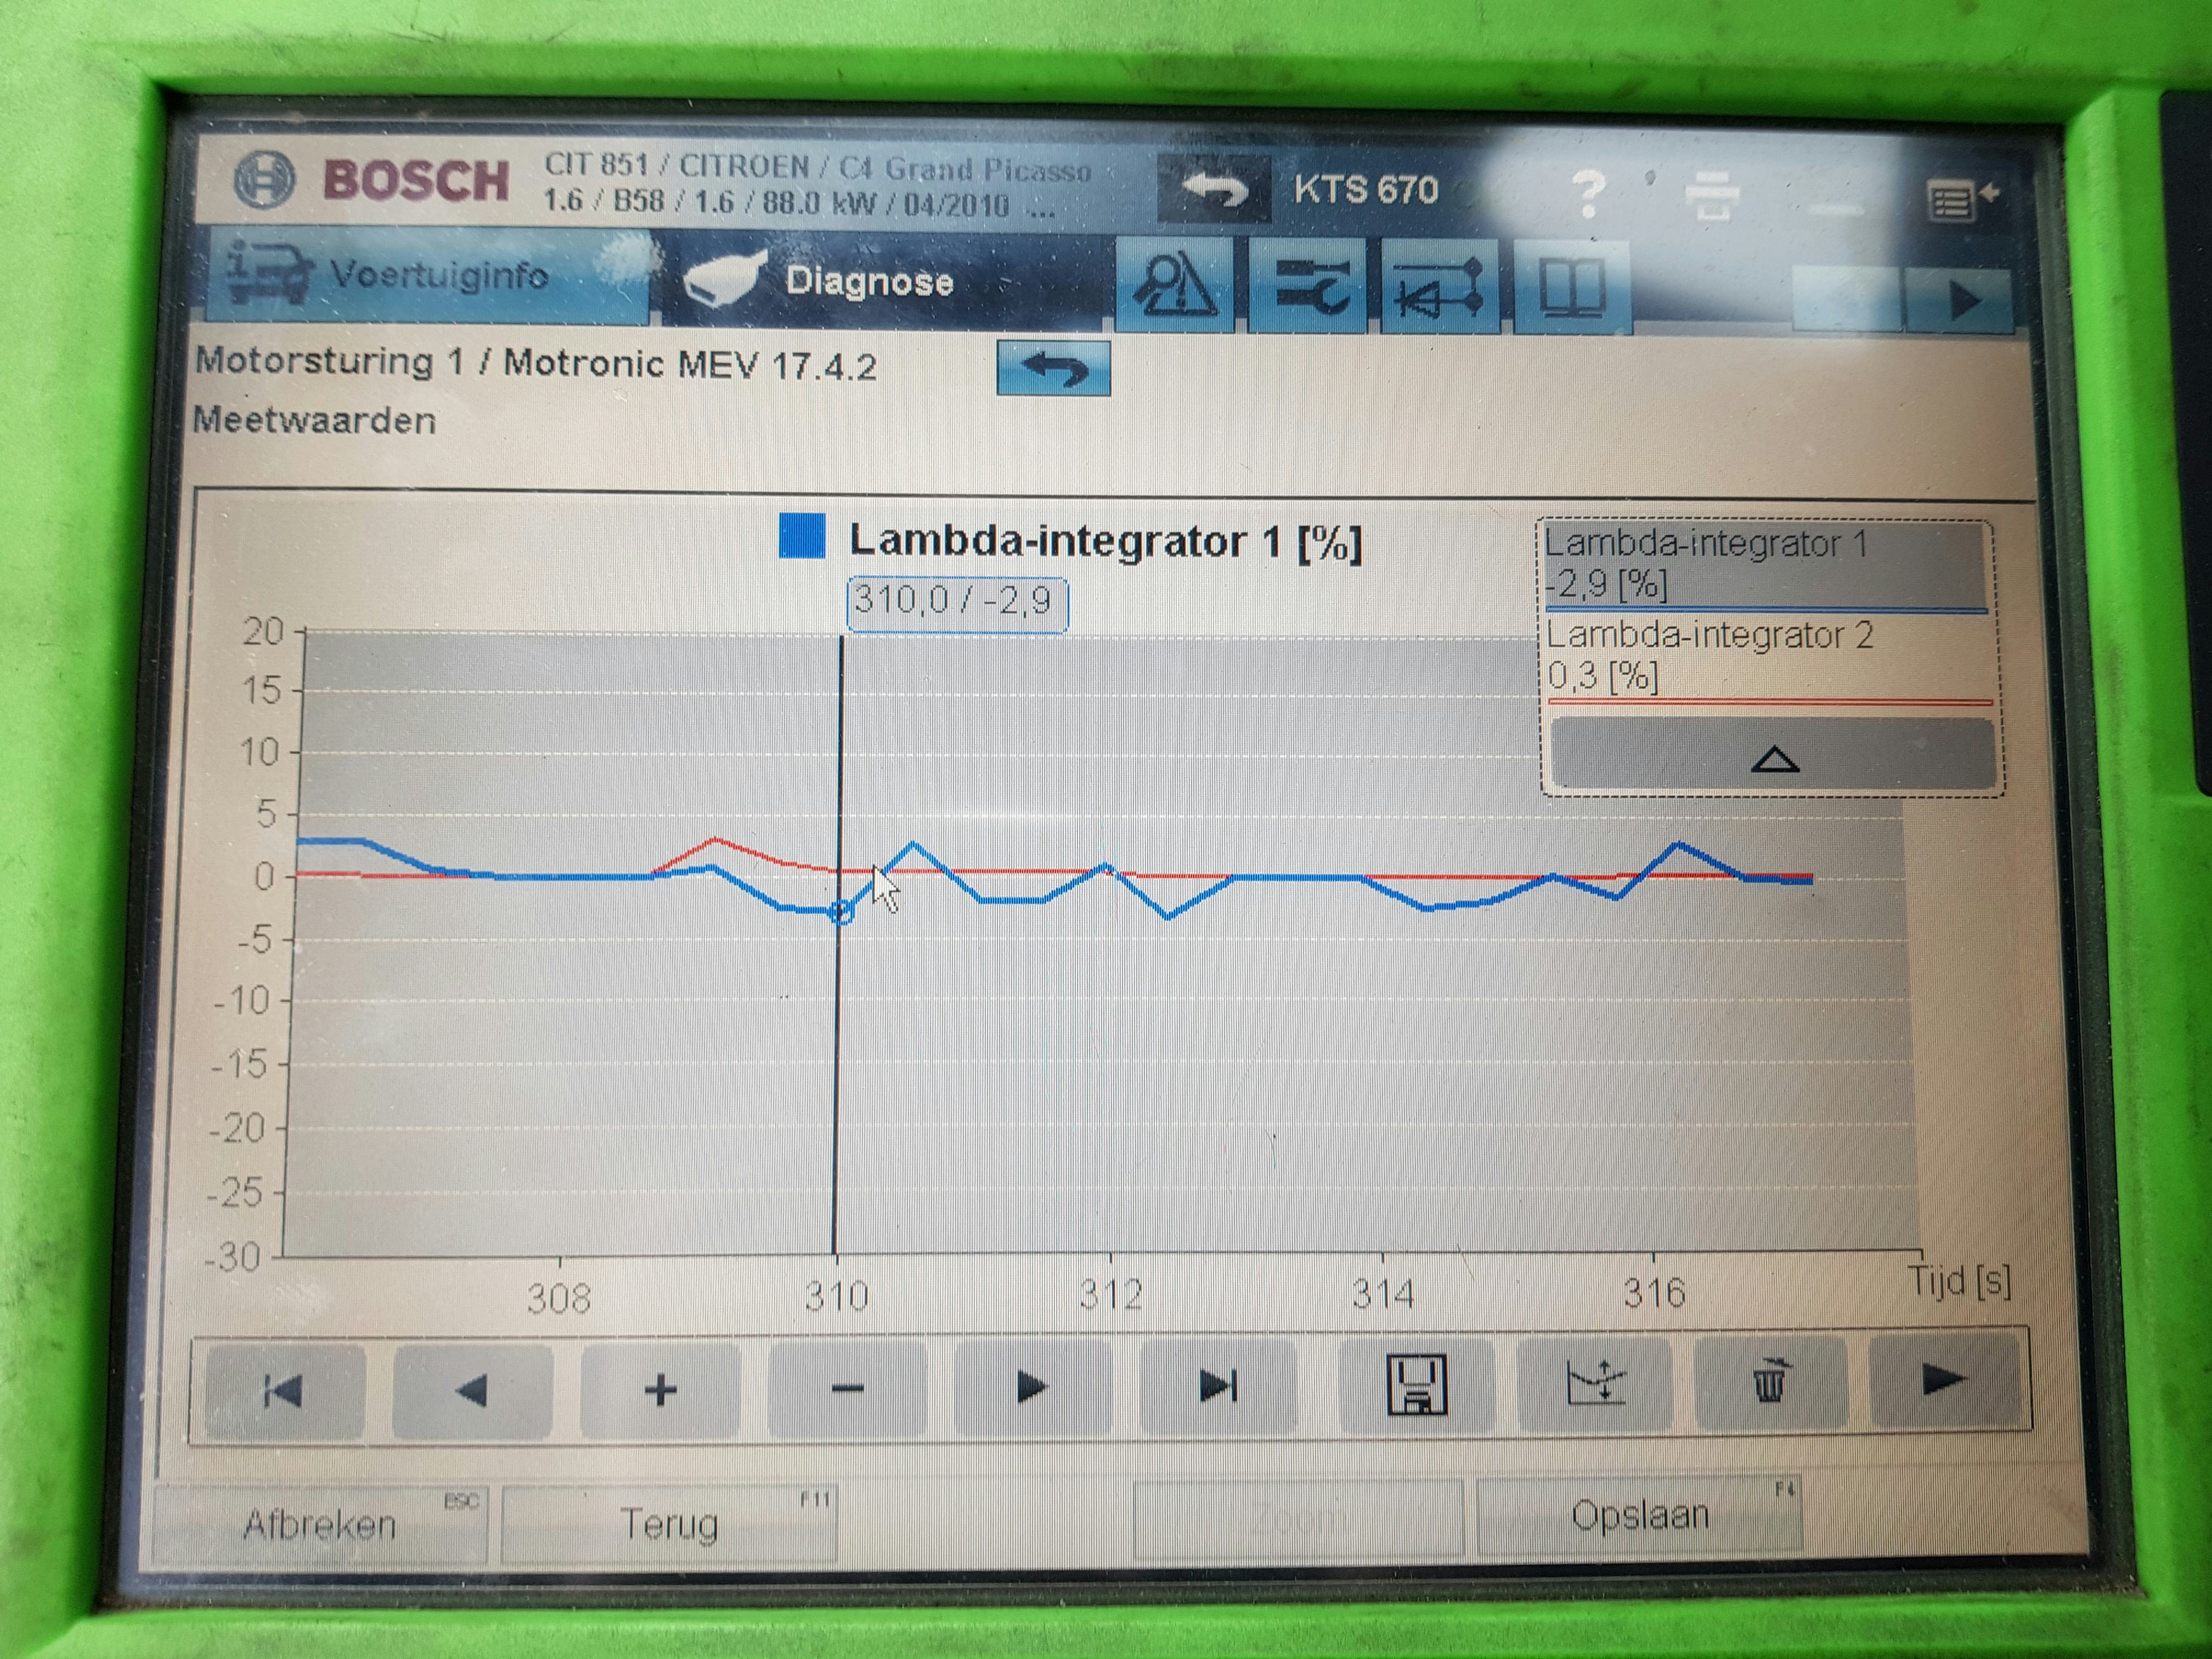The width and height of the screenshot is (2212, 1659).
Task: Click the save floppy disk icon
Action: coord(1416,1385)
